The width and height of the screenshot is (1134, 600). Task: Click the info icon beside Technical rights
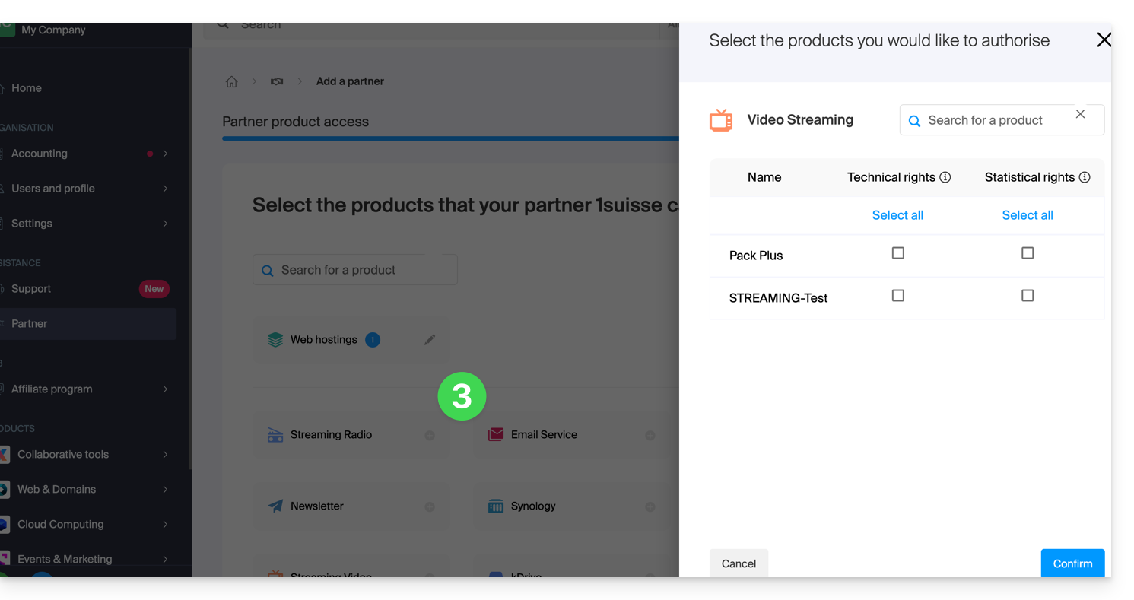(945, 177)
